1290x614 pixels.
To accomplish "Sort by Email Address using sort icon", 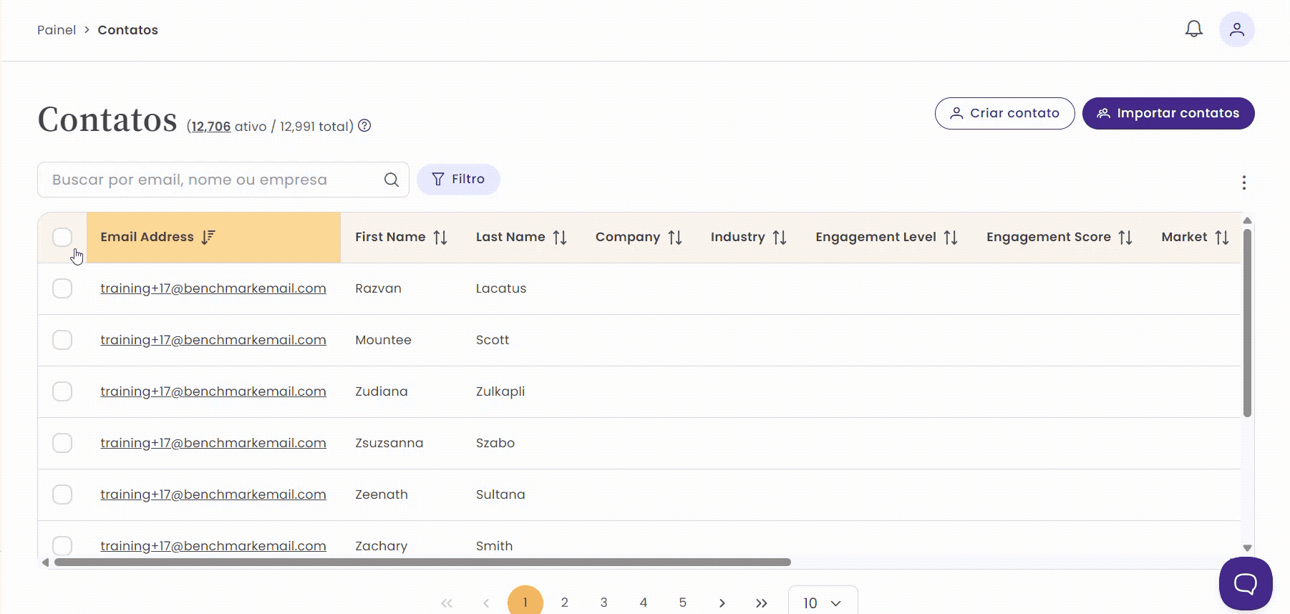I will [x=208, y=237].
